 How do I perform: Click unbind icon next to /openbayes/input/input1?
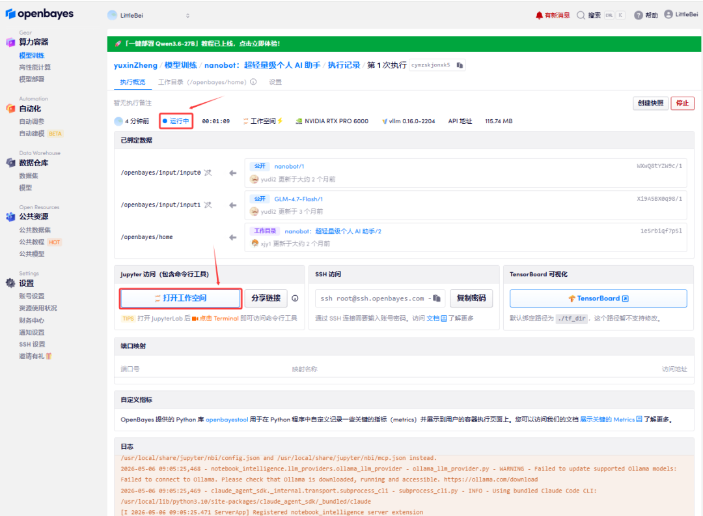coord(208,205)
